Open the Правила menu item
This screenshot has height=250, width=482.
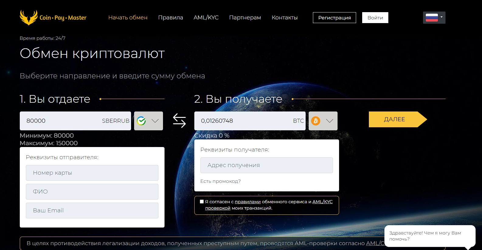click(x=171, y=18)
